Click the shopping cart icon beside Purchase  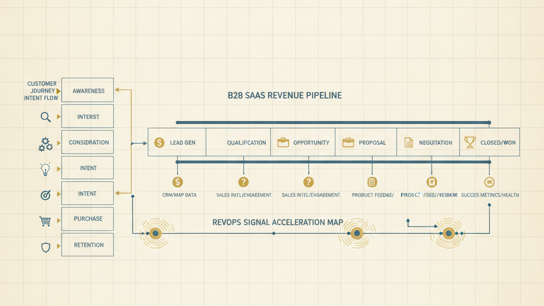pyautogui.click(x=45, y=221)
